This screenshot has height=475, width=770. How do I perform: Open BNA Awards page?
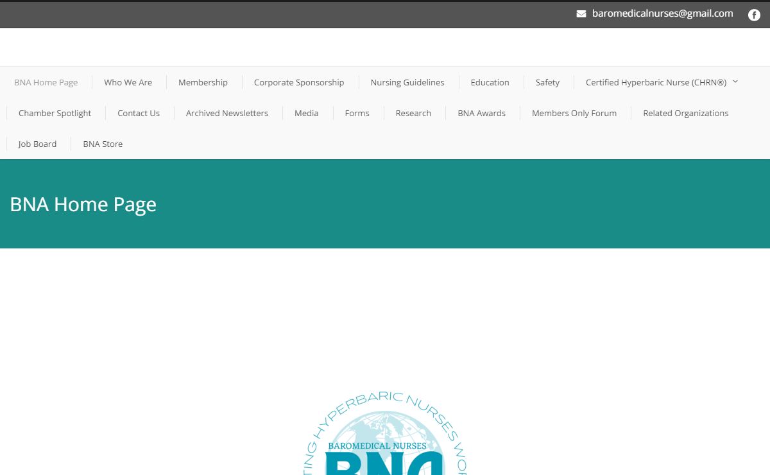click(482, 113)
